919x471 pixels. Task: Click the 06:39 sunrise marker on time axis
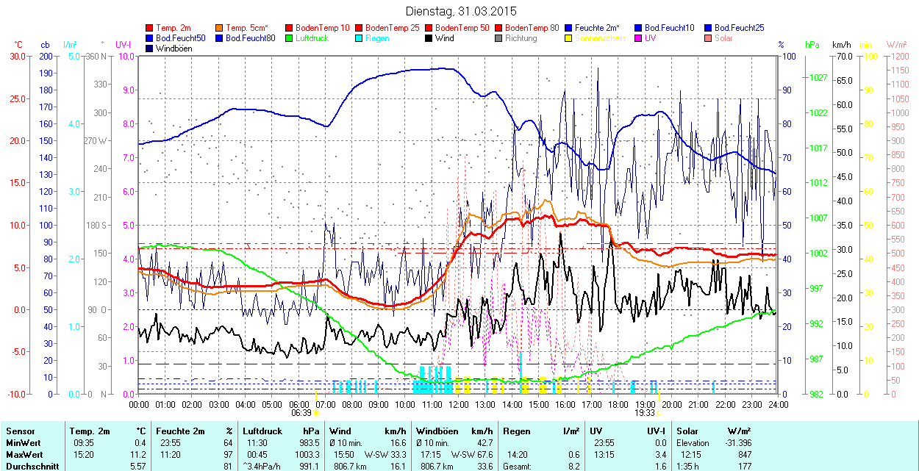click(300, 413)
